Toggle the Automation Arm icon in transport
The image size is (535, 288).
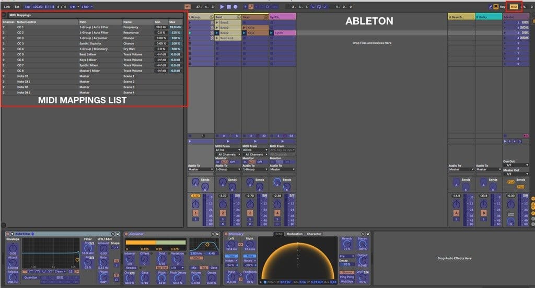tap(251, 6)
